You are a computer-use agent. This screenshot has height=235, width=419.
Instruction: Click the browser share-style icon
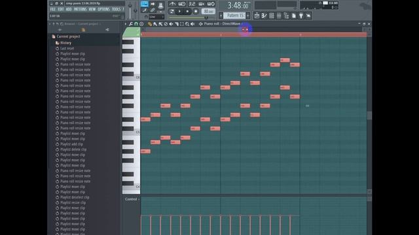(x=107, y=29)
